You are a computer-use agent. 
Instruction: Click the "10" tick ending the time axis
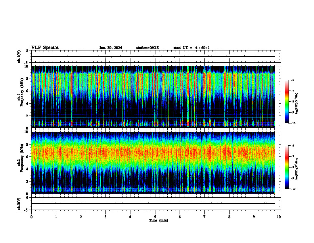coord(279,217)
